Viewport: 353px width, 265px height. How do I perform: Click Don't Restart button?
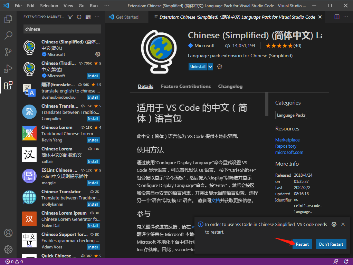pyautogui.click(x=331, y=244)
